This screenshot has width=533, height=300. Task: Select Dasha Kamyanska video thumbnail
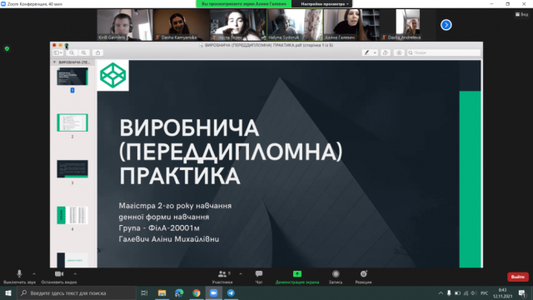click(182, 25)
